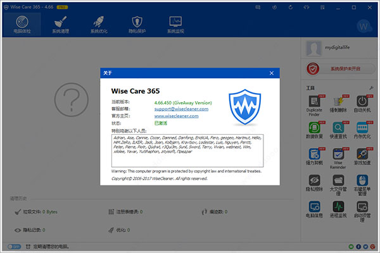Screen dimensions: 380x253
Task: Click the t-shirt skin icon in title bar
Action: (307, 7)
